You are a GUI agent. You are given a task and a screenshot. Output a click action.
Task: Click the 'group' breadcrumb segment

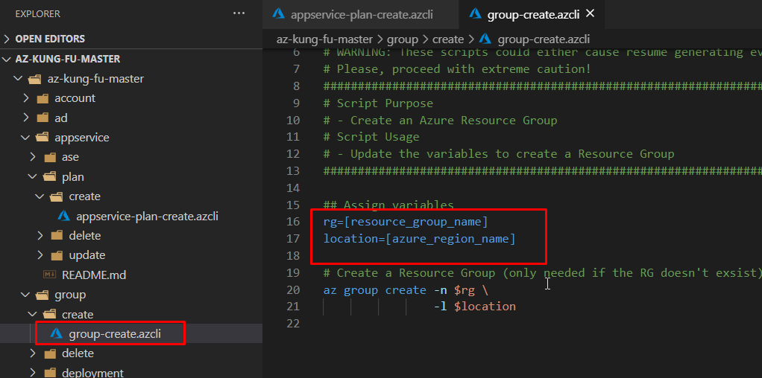tap(401, 39)
